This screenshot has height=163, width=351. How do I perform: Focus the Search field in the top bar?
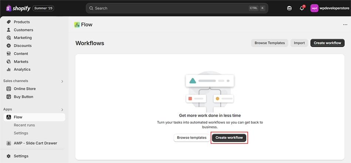[177, 8]
